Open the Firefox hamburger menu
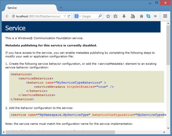This screenshot has width=172, height=136. (165, 16)
